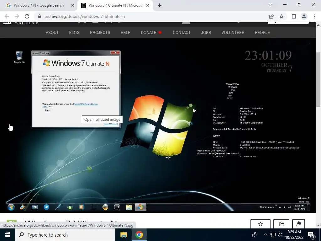Open the Chrome three-dot menu
Screen dimensions: 321x241
point(314,16)
